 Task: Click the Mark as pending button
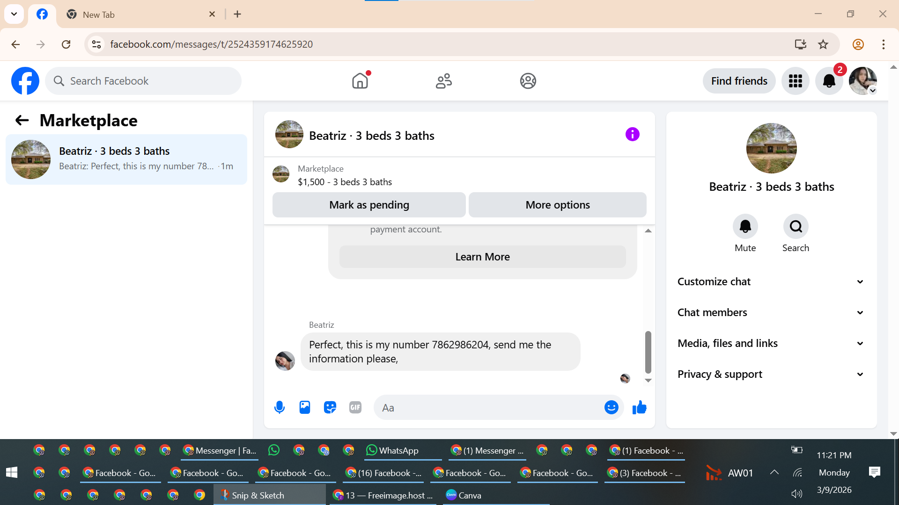pos(369,205)
